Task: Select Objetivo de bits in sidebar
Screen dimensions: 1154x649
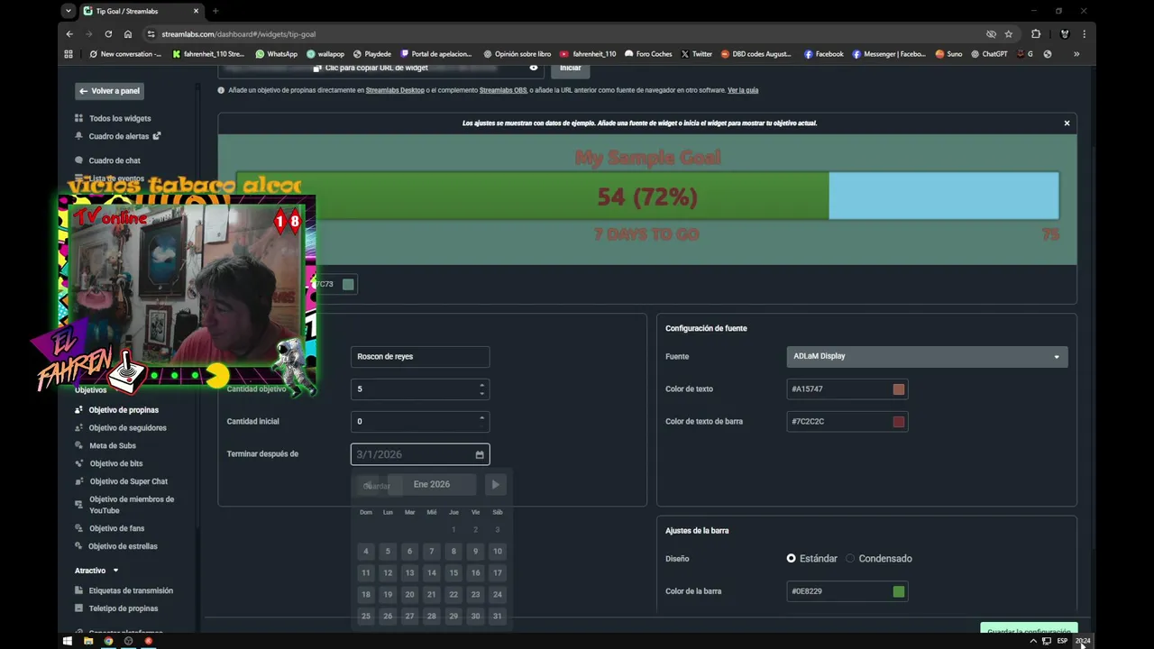Action: click(x=115, y=463)
